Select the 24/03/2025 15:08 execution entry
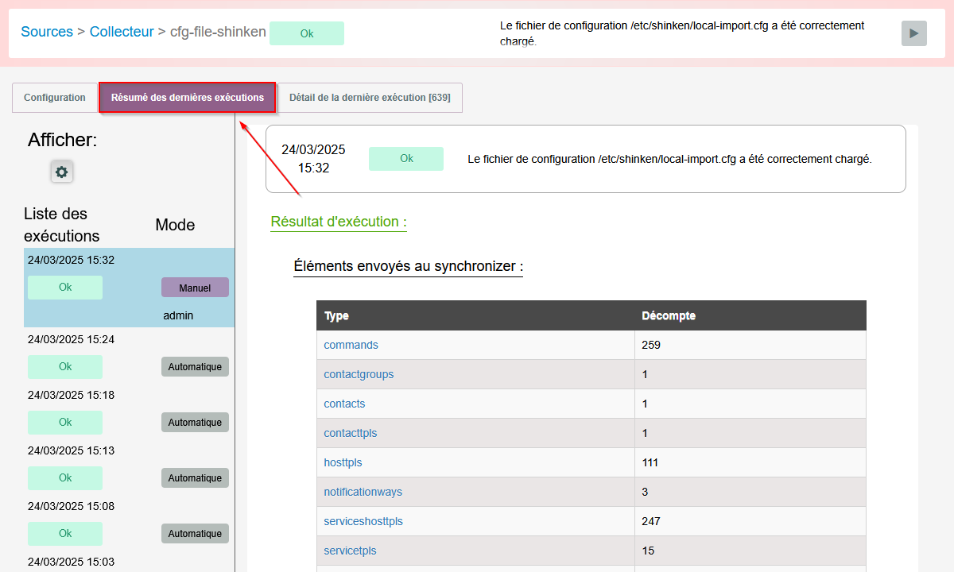 point(71,506)
